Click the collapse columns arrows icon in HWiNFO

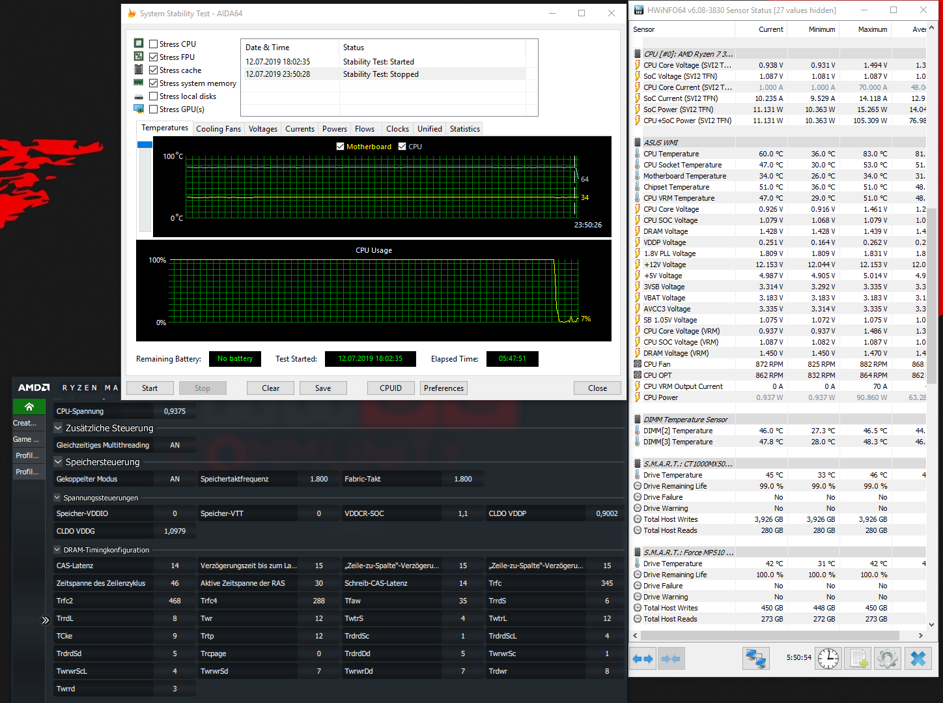click(x=671, y=659)
